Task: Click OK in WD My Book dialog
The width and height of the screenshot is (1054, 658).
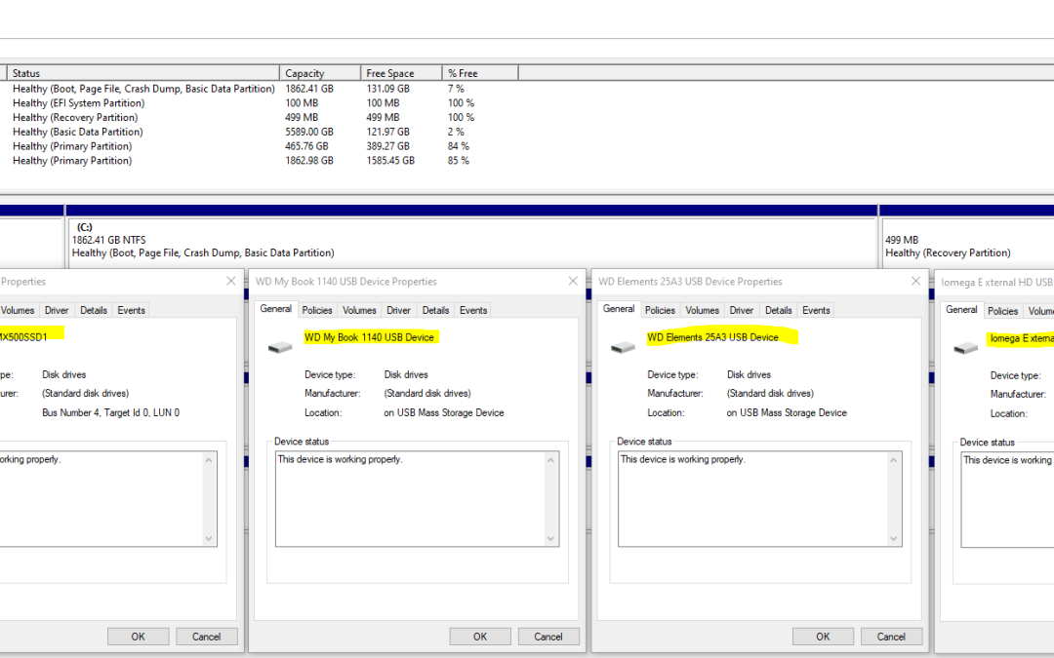Action: coord(480,637)
